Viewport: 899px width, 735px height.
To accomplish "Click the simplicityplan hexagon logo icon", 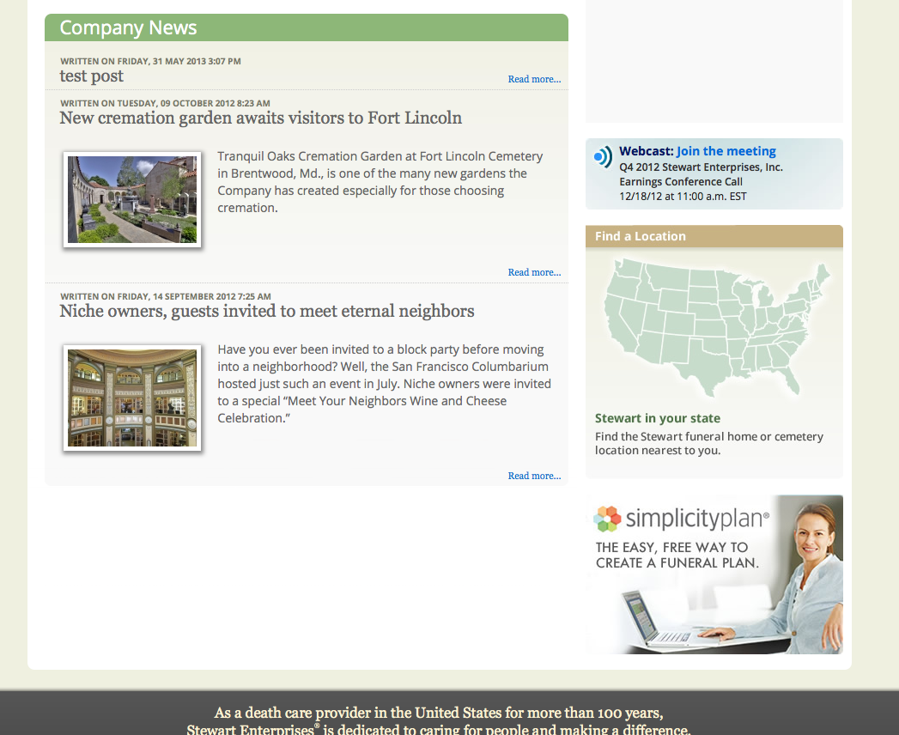I will click(x=607, y=519).
